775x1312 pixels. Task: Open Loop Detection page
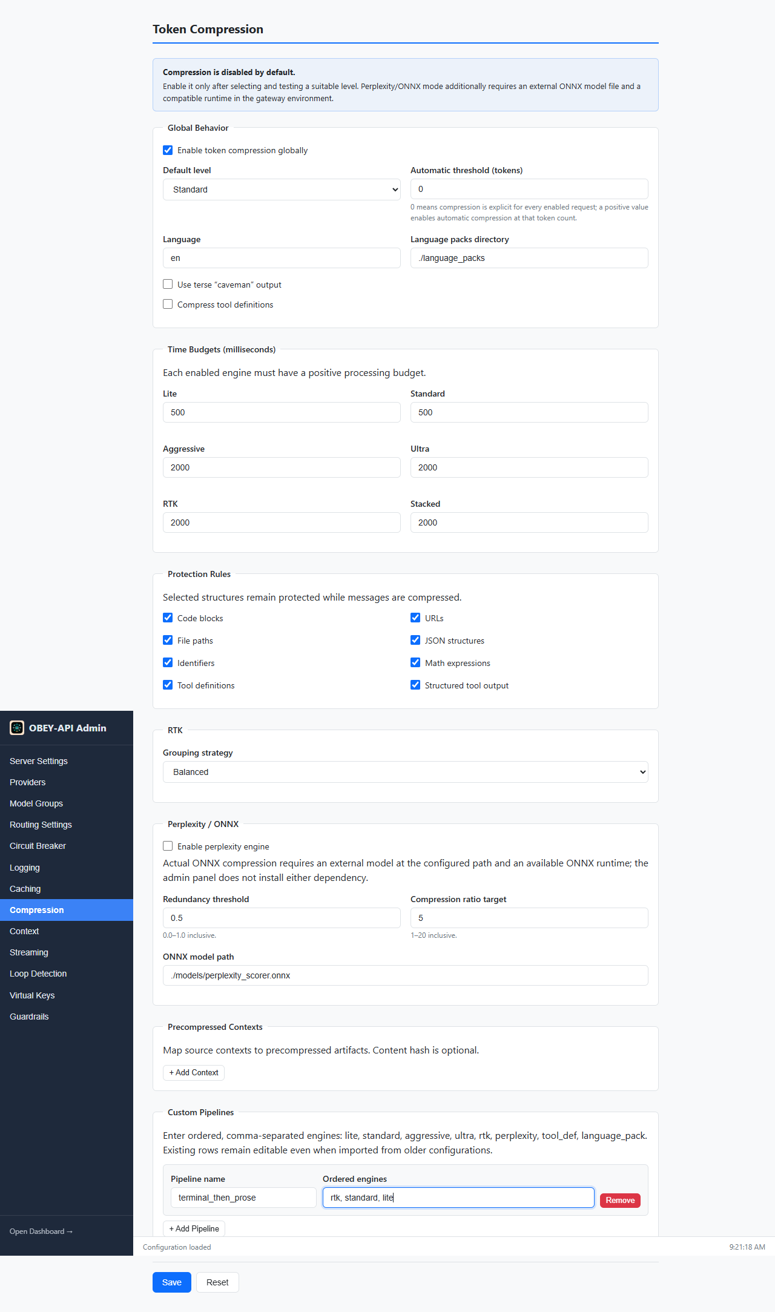click(67, 974)
